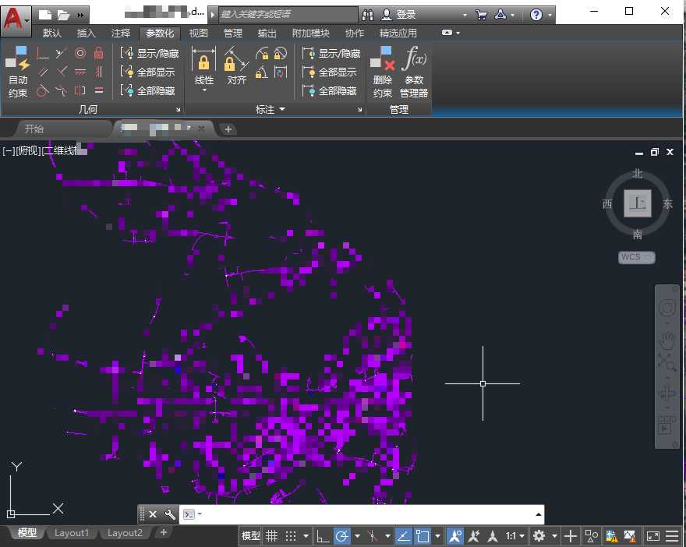686x547 pixels.
Task: Click the Aligned (对齐) dimensional constraint
Action: click(237, 65)
